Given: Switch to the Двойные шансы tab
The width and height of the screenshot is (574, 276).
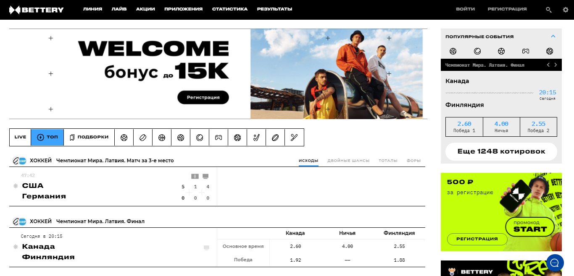Looking at the screenshot, I should pos(348,161).
